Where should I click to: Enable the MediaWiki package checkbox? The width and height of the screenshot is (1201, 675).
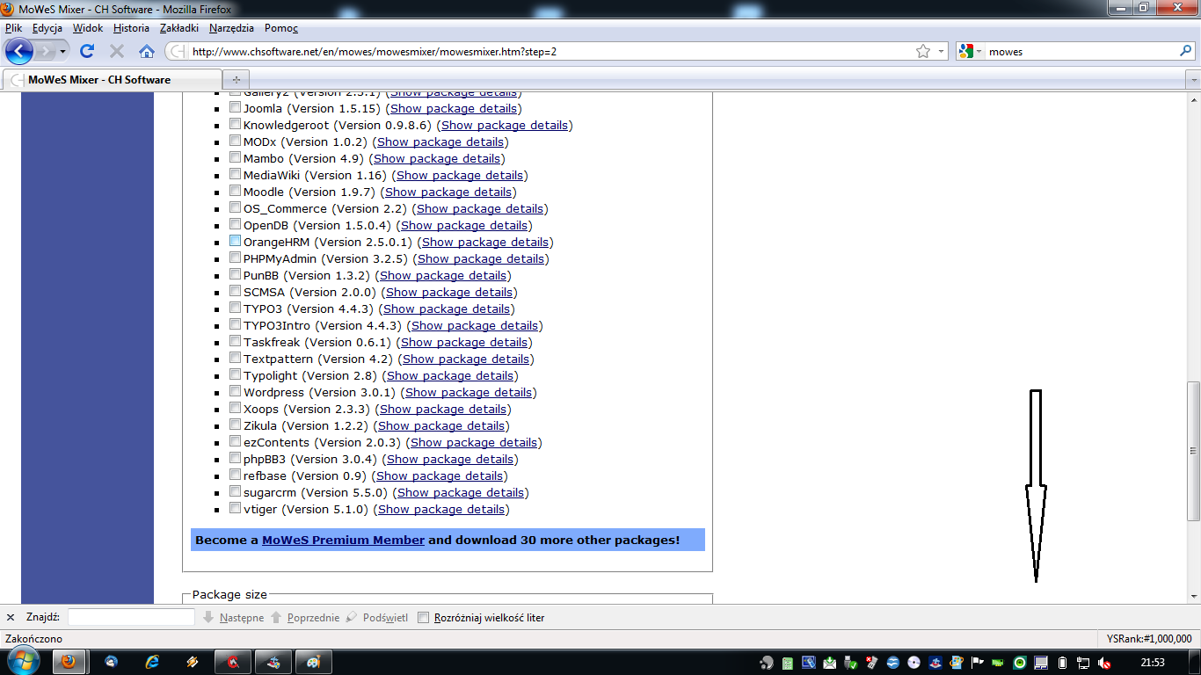tap(235, 174)
